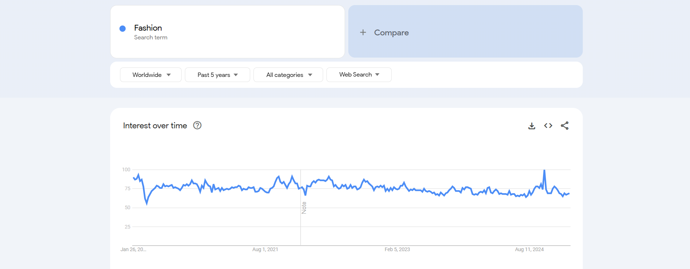Share the interest over time chart

click(565, 126)
